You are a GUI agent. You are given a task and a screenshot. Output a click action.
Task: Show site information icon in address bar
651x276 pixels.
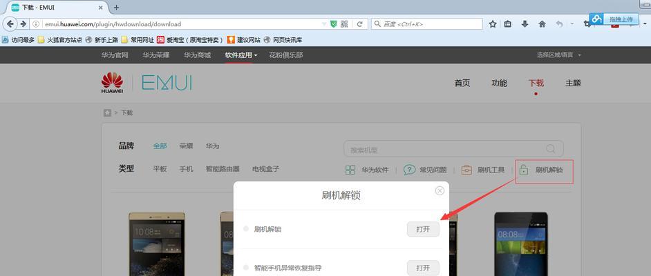click(x=36, y=24)
